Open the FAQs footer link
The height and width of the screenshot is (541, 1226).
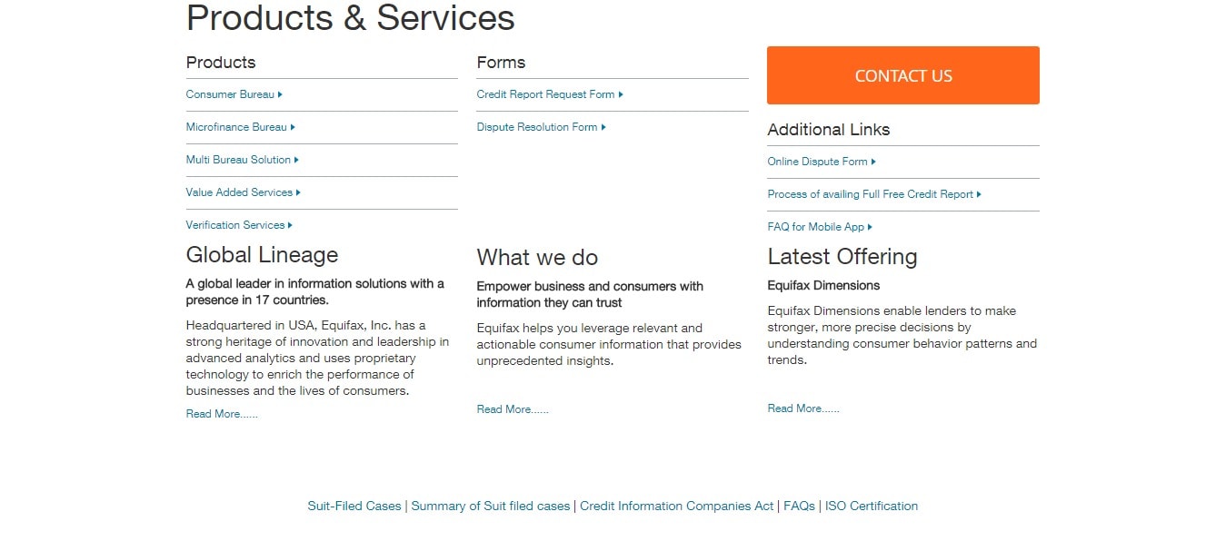click(800, 507)
